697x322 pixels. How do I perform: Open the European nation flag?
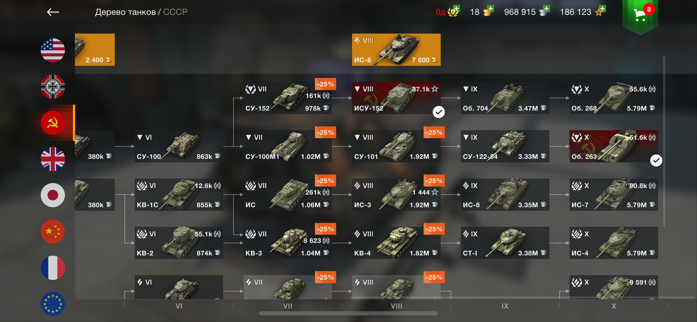point(53,304)
